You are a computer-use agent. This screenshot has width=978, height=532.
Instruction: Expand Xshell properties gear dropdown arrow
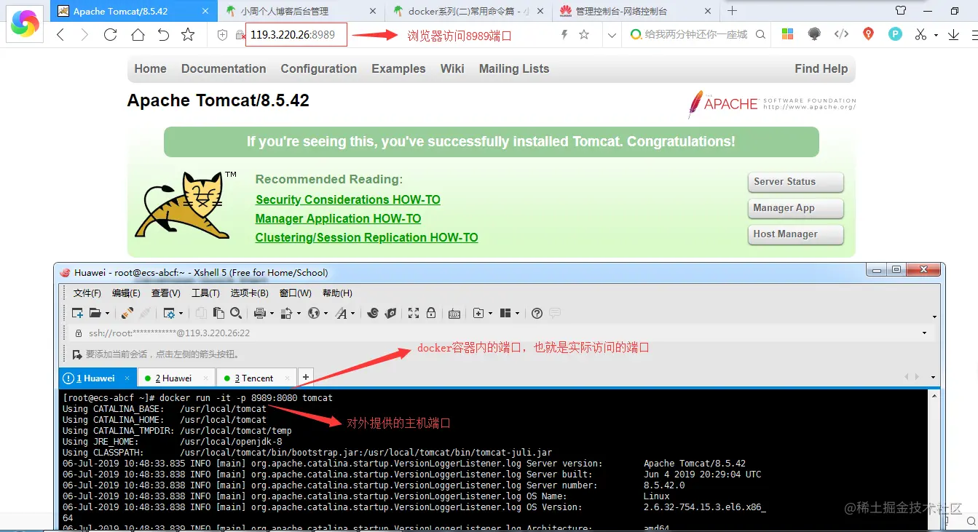point(181,314)
